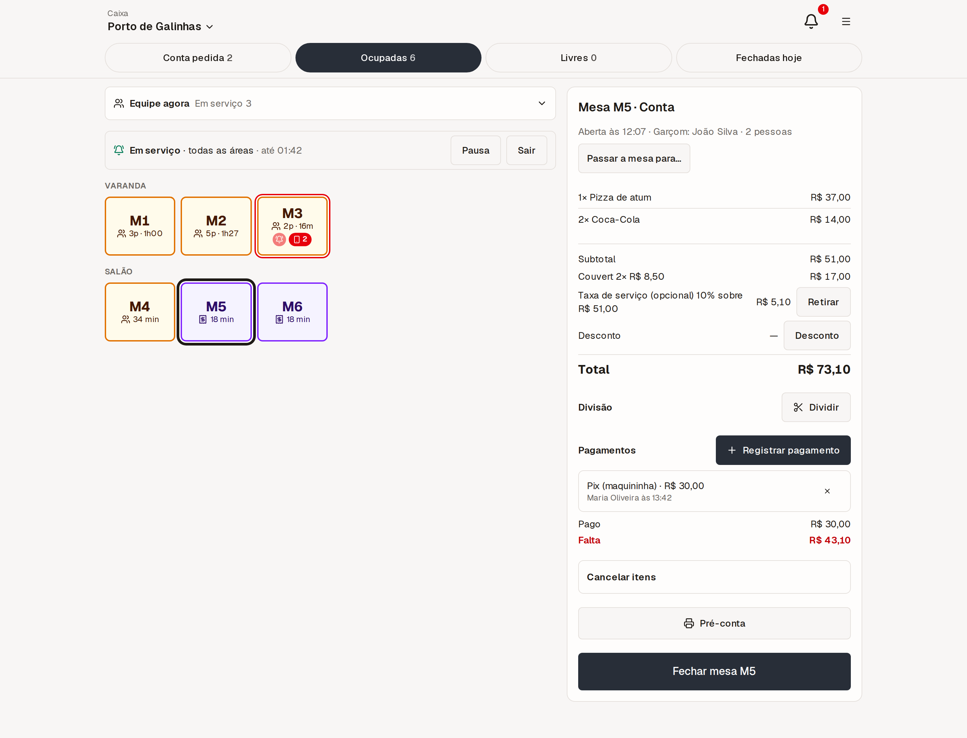
Task: Open the Porto de Galinhas location dropdown
Action: point(160,27)
